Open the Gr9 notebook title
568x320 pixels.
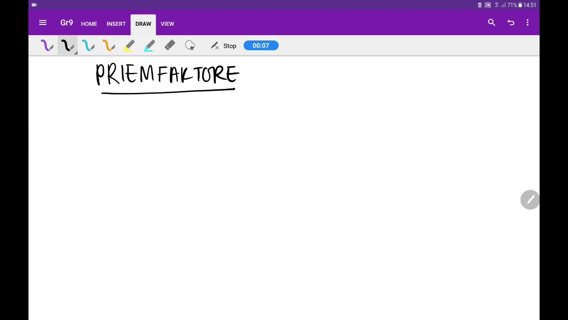pyautogui.click(x=67, y=23)
